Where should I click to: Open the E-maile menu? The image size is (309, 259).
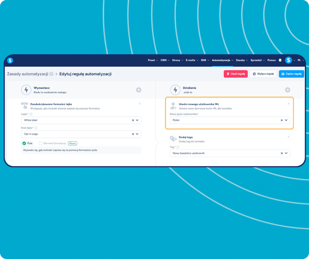[192, 60]
